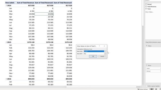Screen dimensions: 161x90
Task: Select the Sum of Total Revenue2 header
Action: pyautogui.click(x=44, y=3)
